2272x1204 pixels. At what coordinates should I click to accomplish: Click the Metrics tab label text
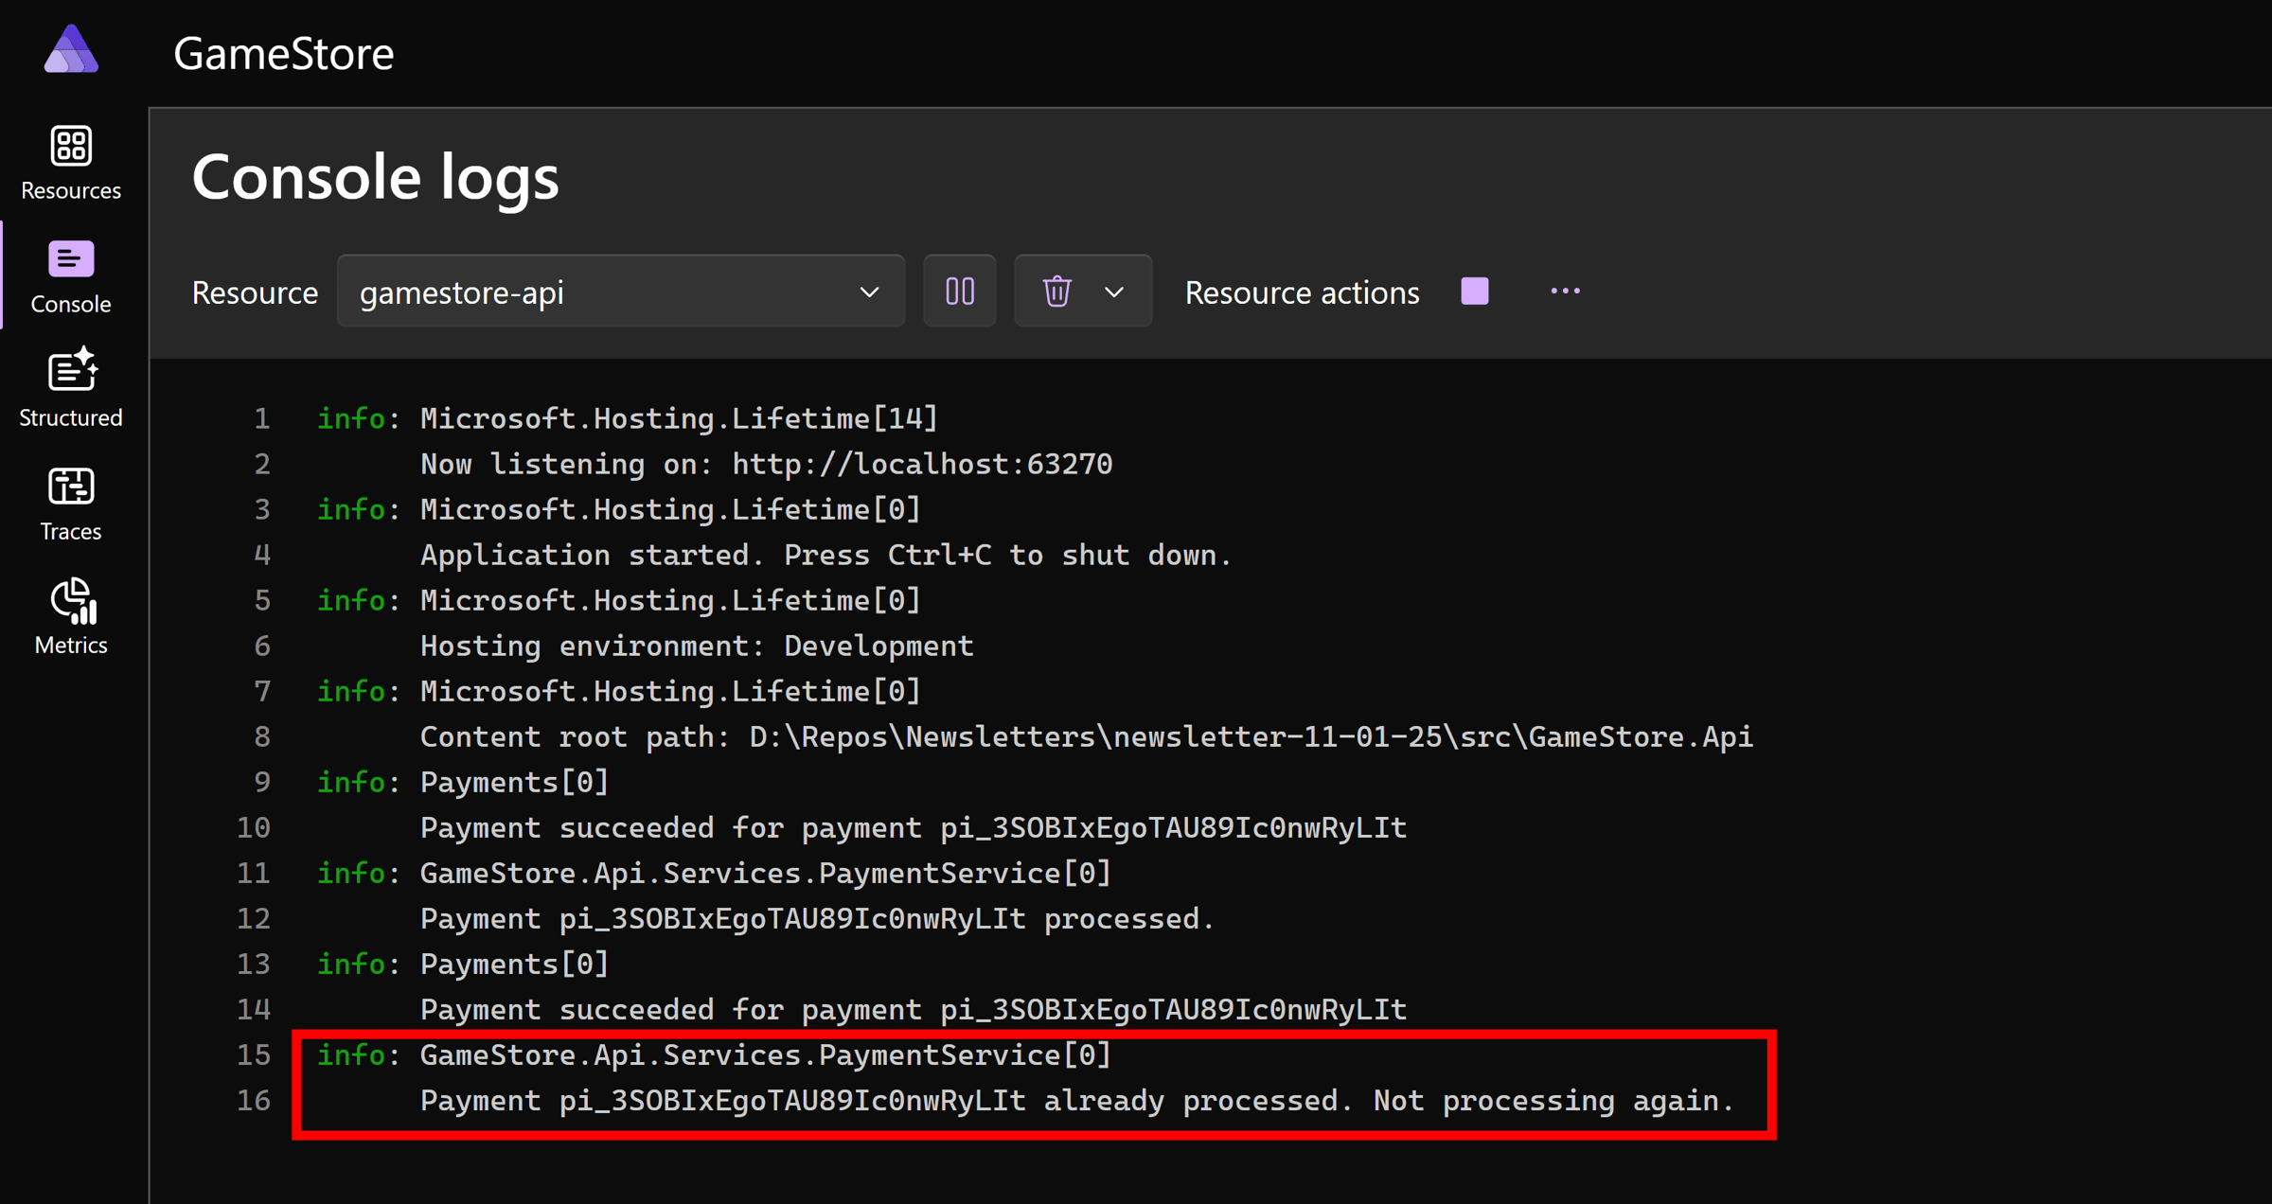pyautogui.click(x=71, y=645)
